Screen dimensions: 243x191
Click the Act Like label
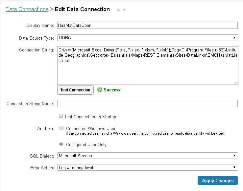coord(45,128)
